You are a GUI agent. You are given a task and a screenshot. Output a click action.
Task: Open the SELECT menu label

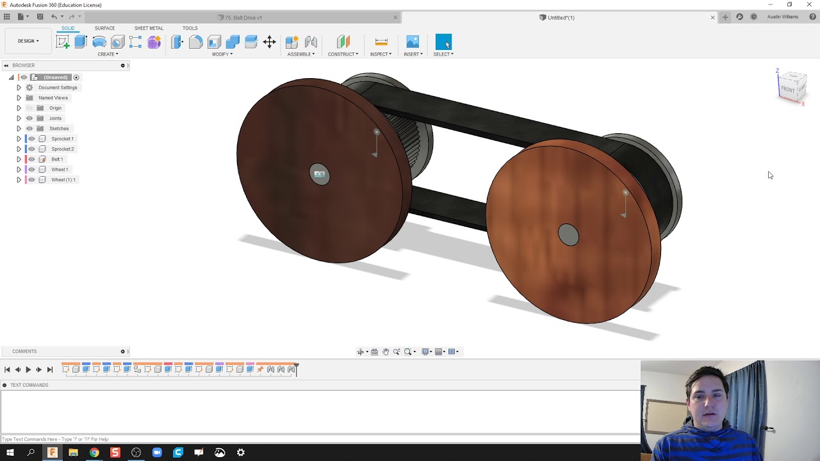pyautogui.click(x=443, y=54)
